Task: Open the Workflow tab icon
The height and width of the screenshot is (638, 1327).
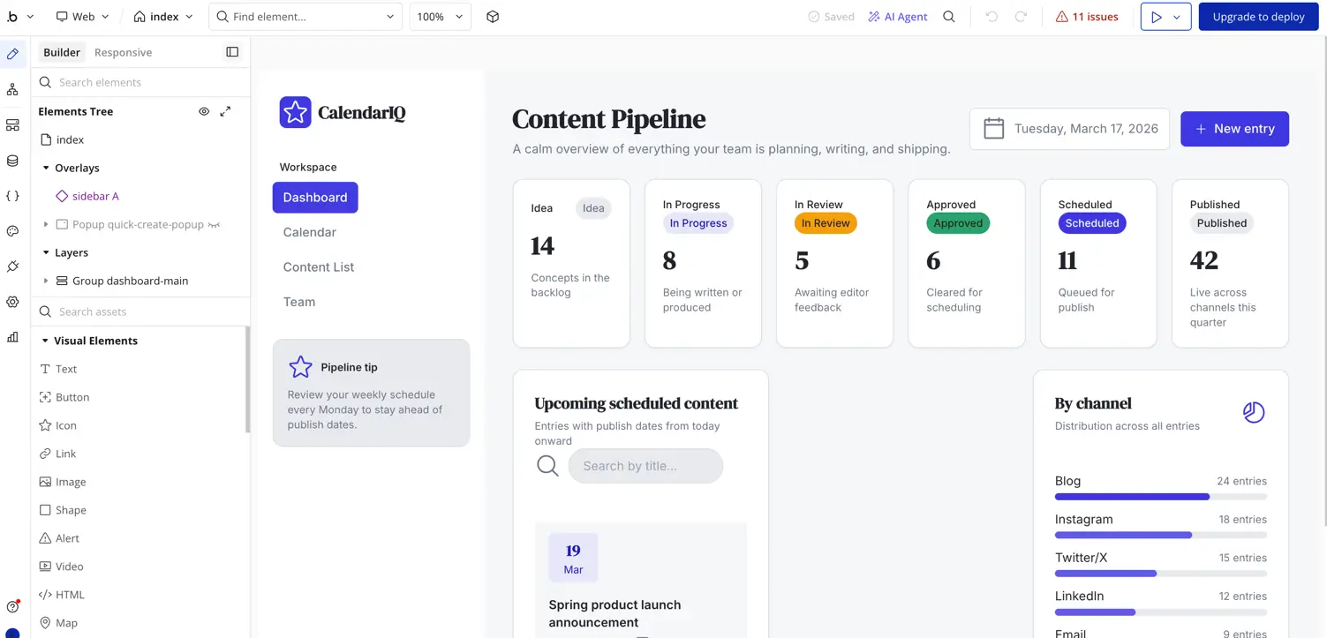Action: [12, 89]
